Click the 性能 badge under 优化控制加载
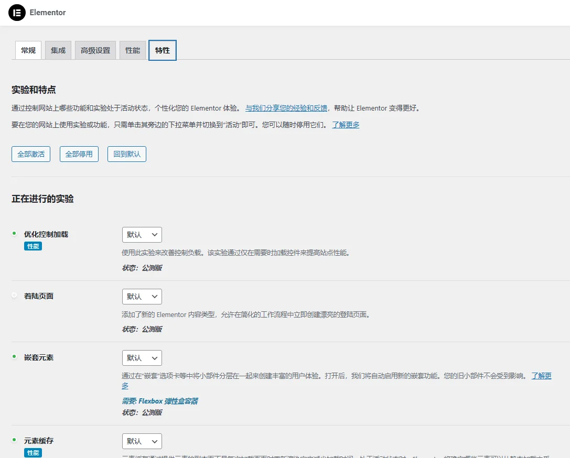This screenshot has height=458, width=570. pyautogui.click(x=33, y=246)
